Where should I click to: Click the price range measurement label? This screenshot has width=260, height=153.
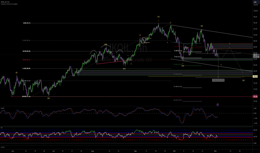coord(218,80)
